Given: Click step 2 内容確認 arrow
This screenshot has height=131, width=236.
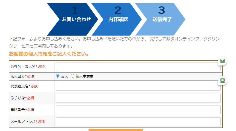Looking at the screenshot, I should [x=118, y=19].
